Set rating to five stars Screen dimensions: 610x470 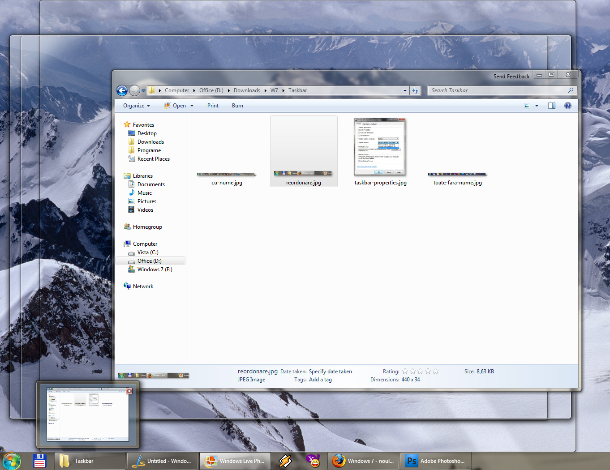point(435,372)
